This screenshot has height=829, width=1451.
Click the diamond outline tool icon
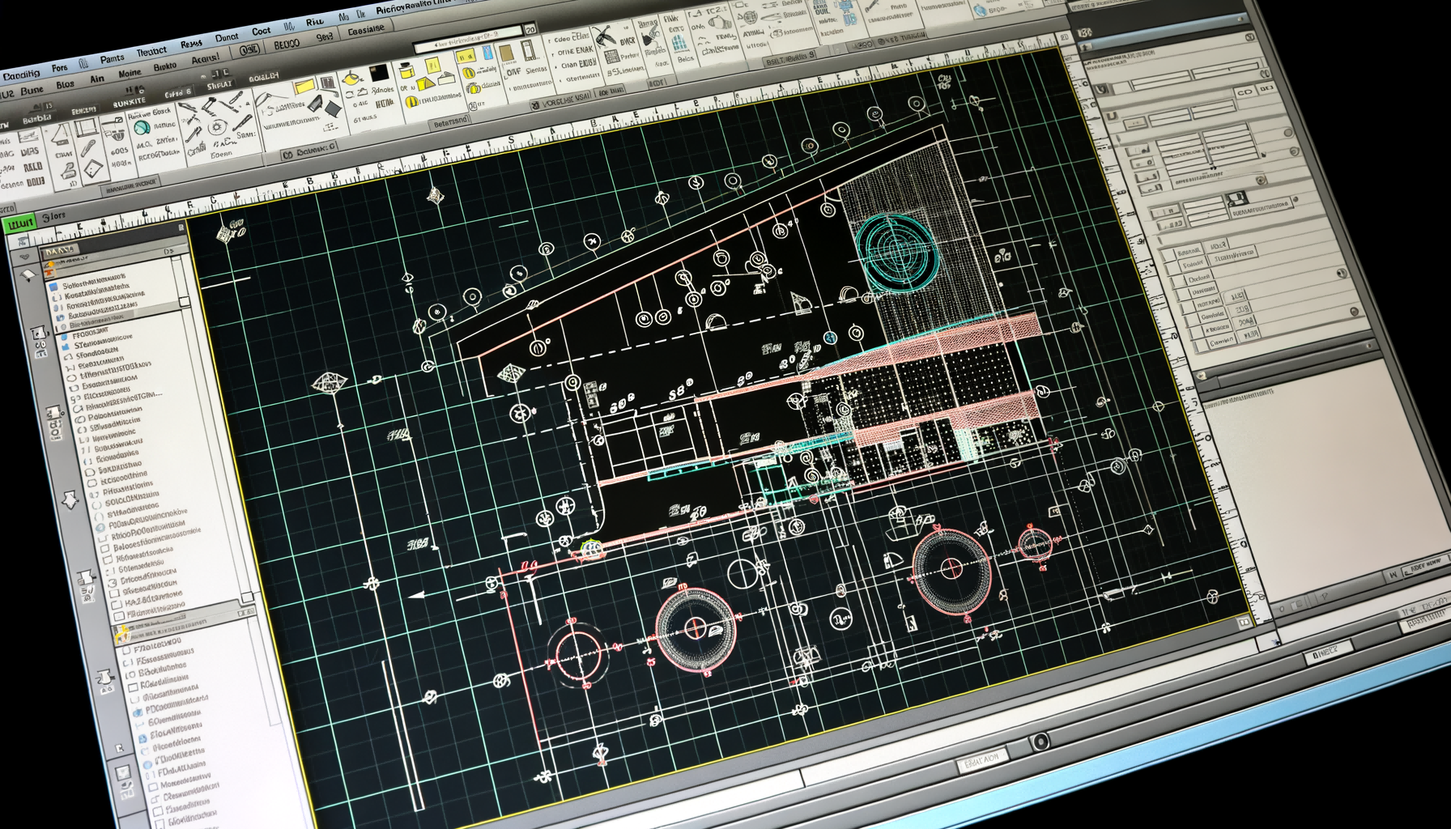coord(93,169)
